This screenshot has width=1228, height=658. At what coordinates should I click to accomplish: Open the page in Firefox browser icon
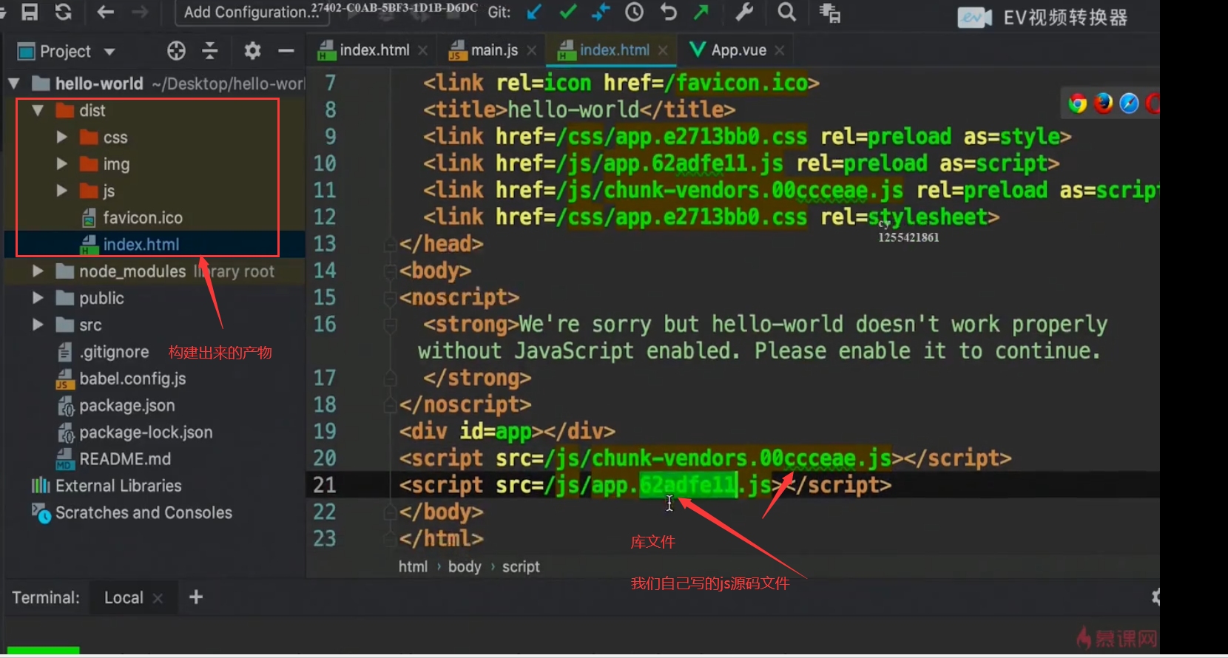(x=1103, y=104)
